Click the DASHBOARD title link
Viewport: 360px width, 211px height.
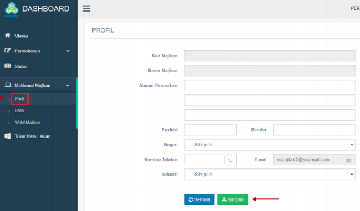[x=45, y=9]
